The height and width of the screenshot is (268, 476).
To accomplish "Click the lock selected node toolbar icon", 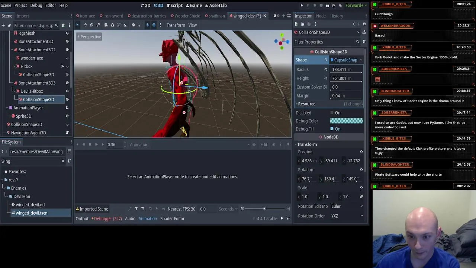I will click(112, 25).
